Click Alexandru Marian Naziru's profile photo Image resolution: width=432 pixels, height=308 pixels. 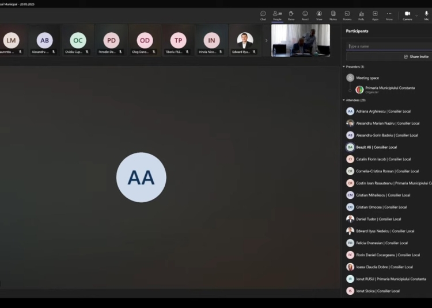[350, 124]
